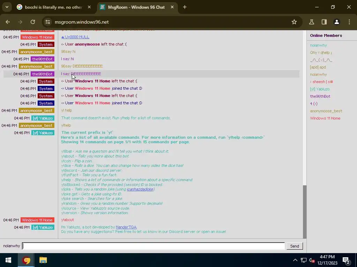Click the chat scrollbar thumb

305,212
